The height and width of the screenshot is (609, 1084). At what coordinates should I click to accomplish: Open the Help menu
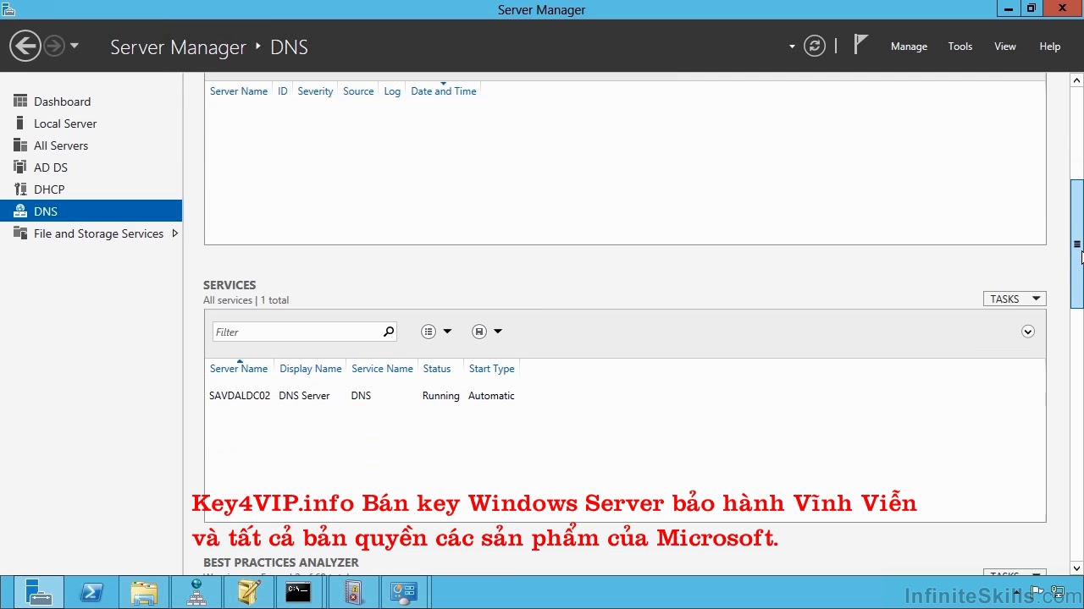tap(1049, 47)
